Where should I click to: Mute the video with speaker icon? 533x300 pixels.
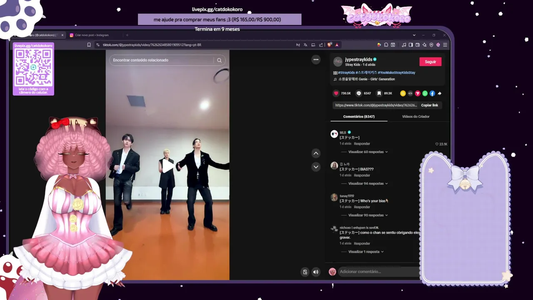click(316, 272)
